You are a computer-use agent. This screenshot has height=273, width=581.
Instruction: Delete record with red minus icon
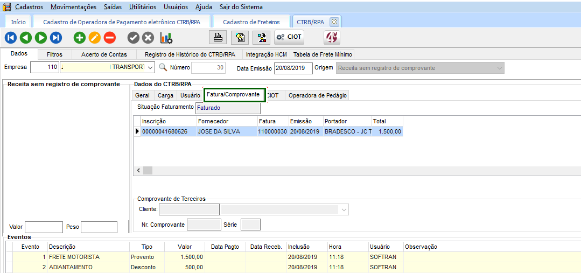coord(110,38)
